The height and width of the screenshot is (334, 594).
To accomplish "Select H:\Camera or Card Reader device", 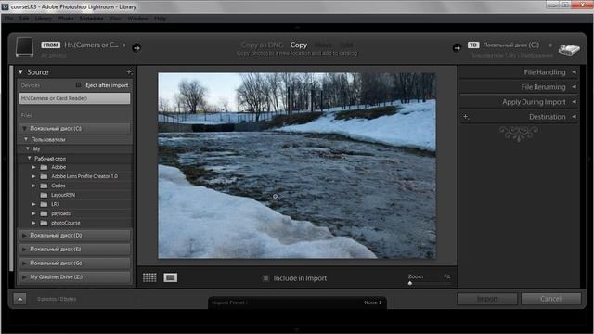I will 74,98.
